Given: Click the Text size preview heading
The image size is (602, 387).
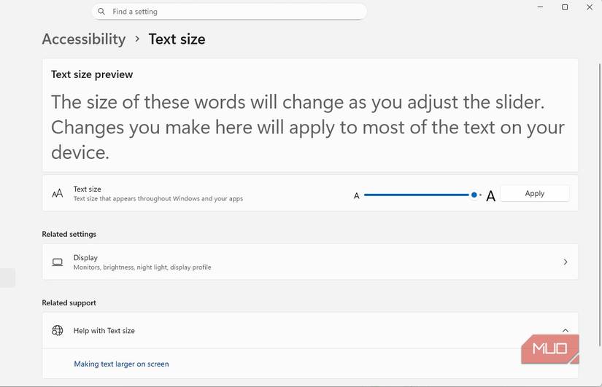Looking at the screenshot, I should [92, 74].
